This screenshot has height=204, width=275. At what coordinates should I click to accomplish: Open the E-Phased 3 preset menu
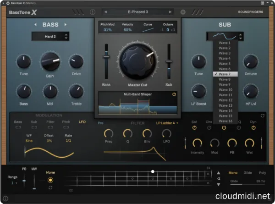click(x=138, y=12)
